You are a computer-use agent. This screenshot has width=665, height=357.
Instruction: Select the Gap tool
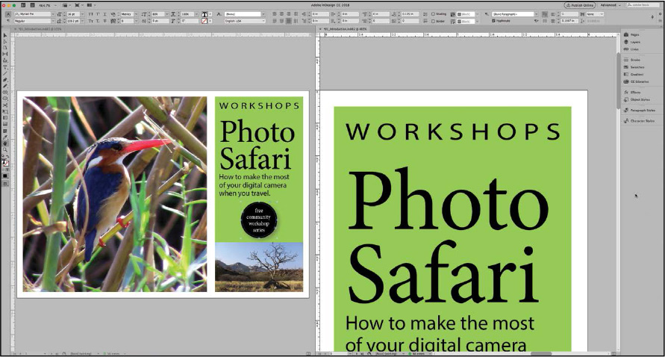click(x=5, y=54)
